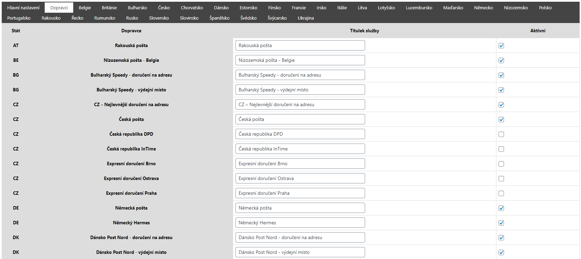Switch to the Belgie tab
The width and height of the screenshot is (581, 259).
click(85, 8)
